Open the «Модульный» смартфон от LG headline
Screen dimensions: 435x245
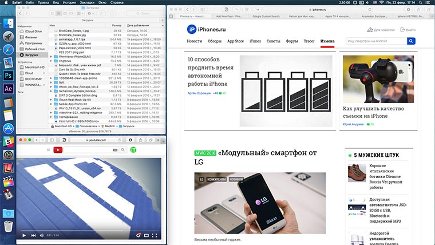pos(255,157)
